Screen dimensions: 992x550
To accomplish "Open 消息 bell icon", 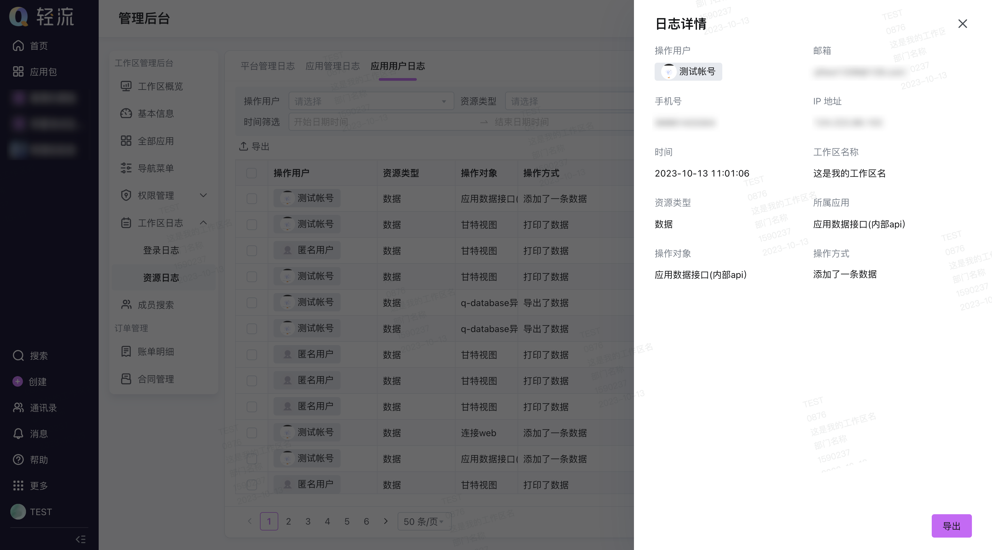I will [x=18, y=433].
